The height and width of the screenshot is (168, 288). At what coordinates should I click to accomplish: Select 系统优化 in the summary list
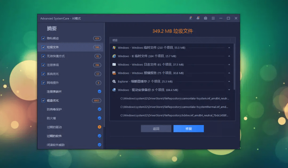[53, 74]
